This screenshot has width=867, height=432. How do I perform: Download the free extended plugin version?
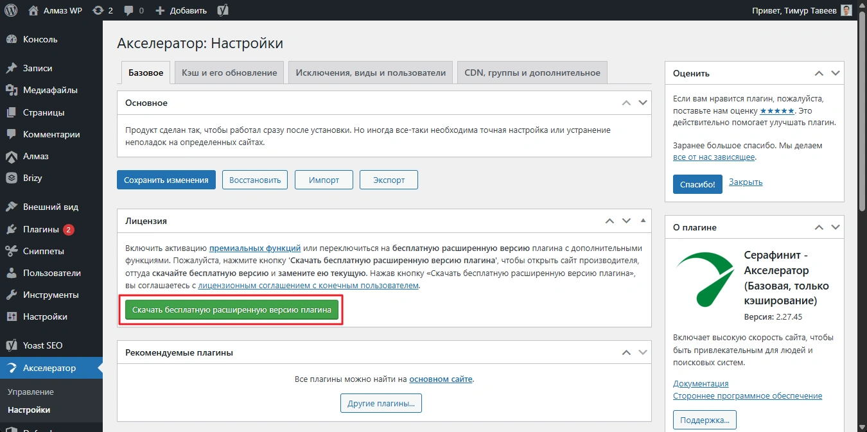pos(231,310)
